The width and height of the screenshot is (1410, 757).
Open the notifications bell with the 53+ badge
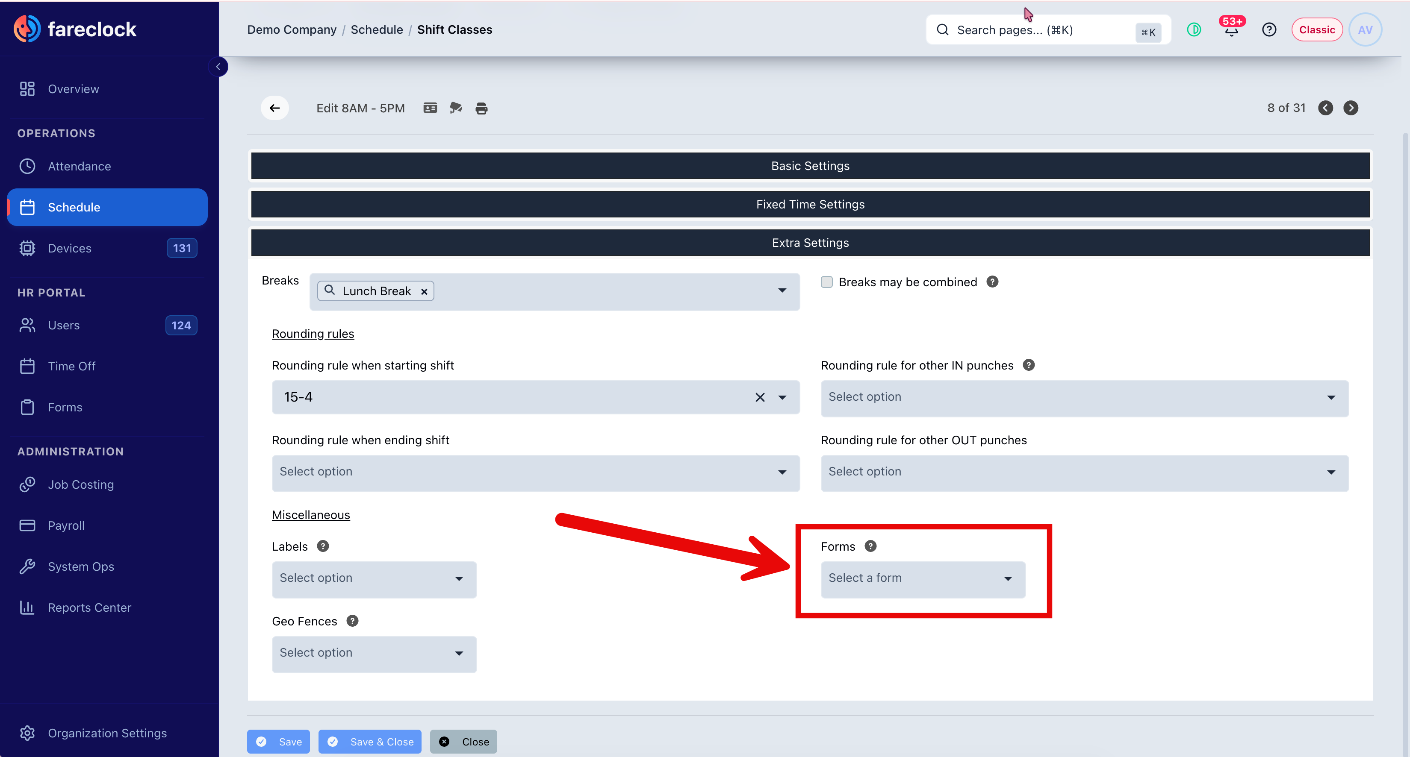(1231, 29)
